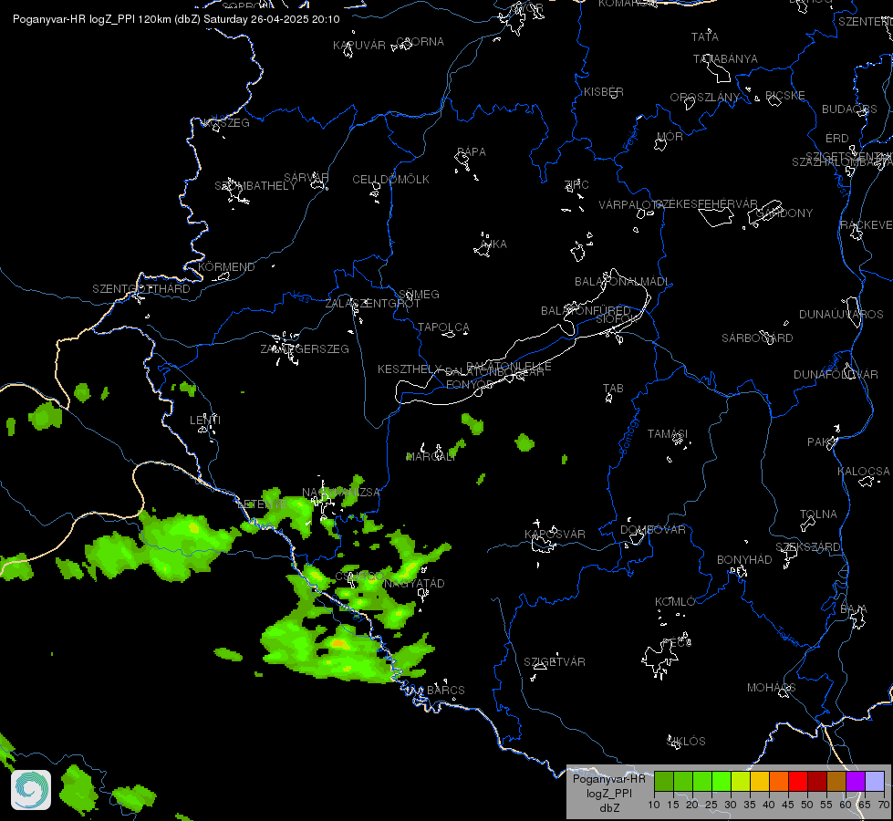Click the radar title and timestamp text
Viewport: 893px width, 821px height.
point(176,19)
